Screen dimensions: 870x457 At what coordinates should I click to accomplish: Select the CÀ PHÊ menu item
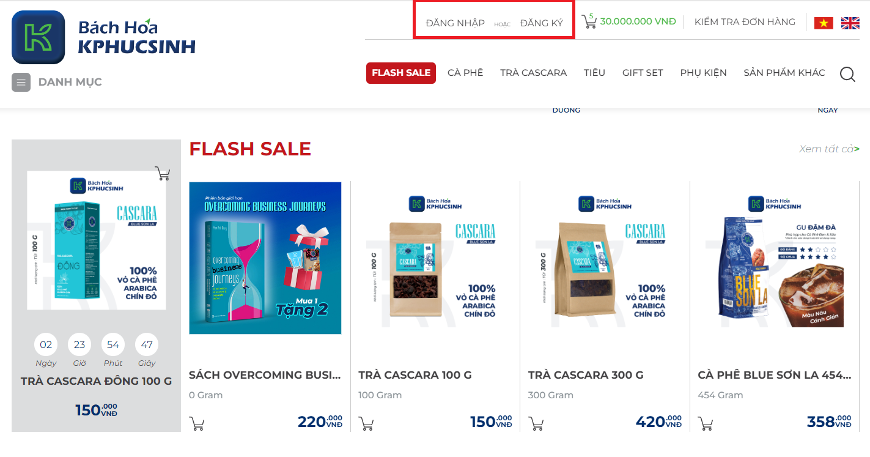pos(465,73)
